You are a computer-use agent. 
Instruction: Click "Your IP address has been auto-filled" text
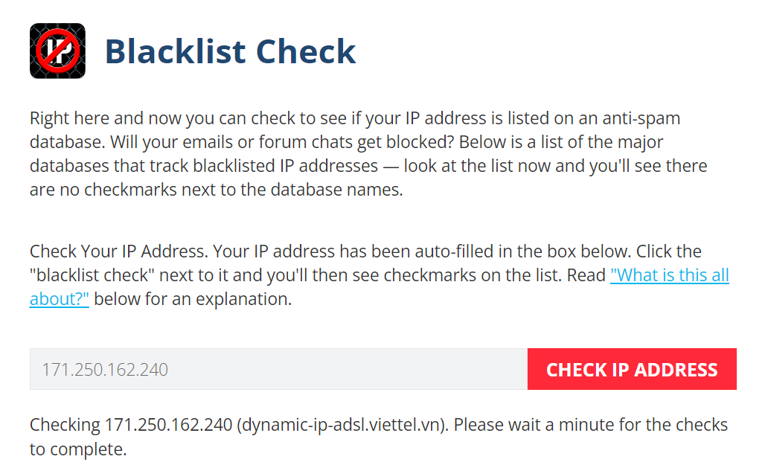point(327,251)
